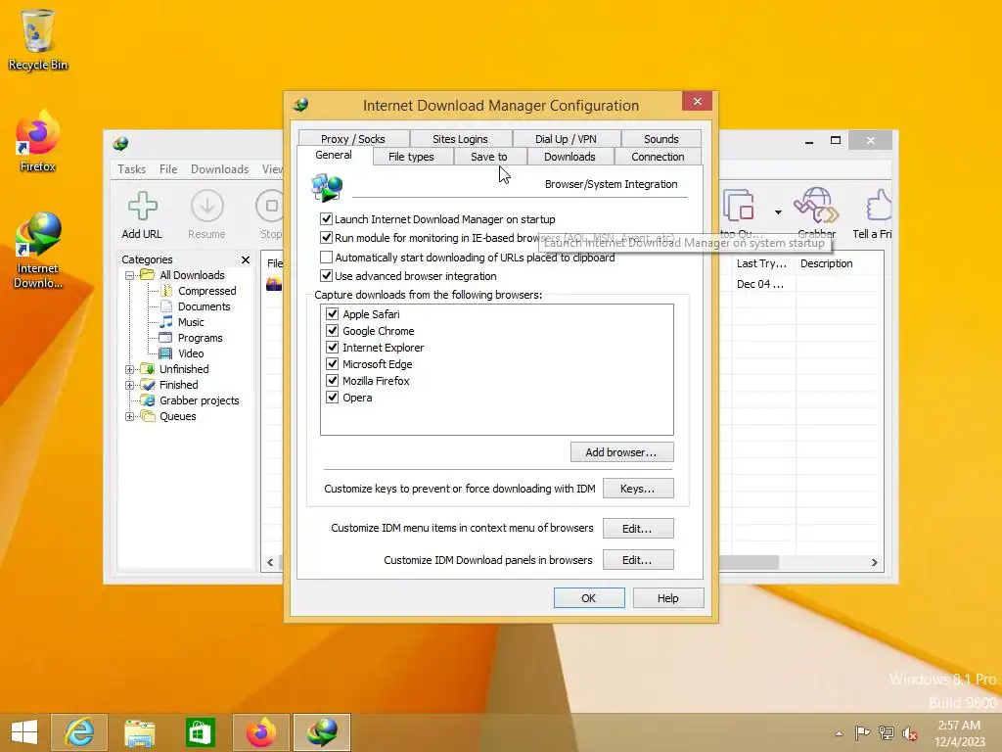This screenshot has height=752, width=1002.
Task: Open the File menu in IDM window
Action: tap(168, 168)
